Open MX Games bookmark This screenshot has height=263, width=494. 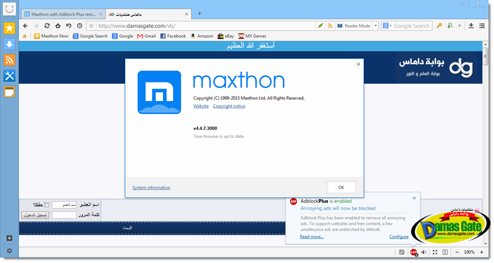tap(252, 36)
